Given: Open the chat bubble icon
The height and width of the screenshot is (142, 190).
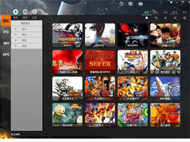Looking at the screenshot, I should click(141, 4).
